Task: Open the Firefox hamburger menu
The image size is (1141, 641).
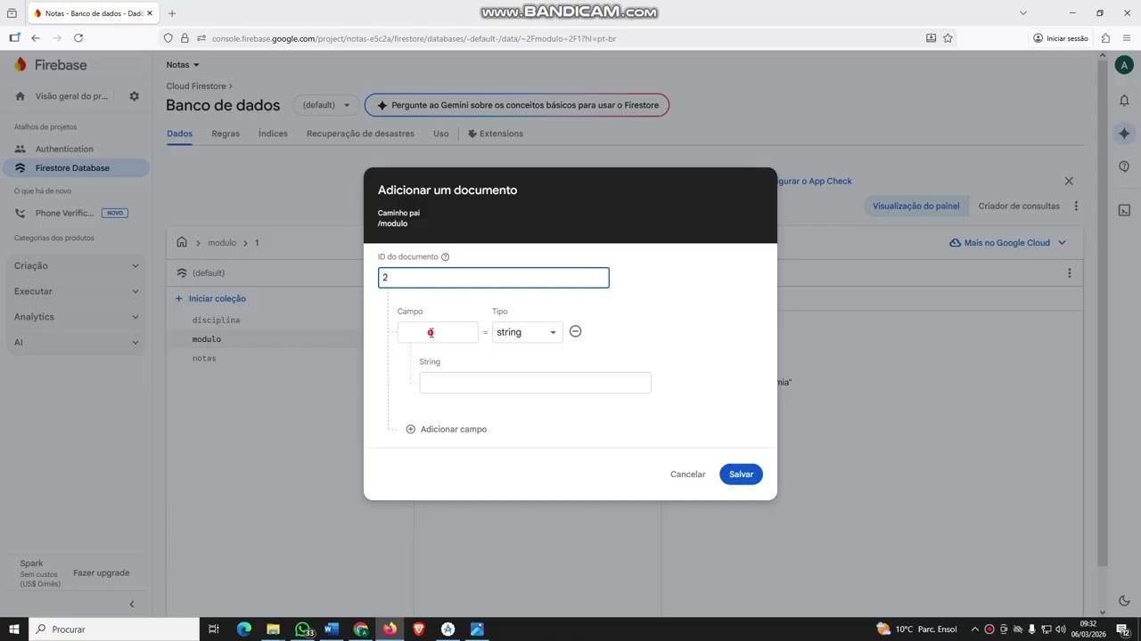Action: (x=1127, y=38)
